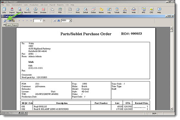Click the E-mail toolbar icon
The height and width of the screenshot is (120, 180).
point(52,10)
